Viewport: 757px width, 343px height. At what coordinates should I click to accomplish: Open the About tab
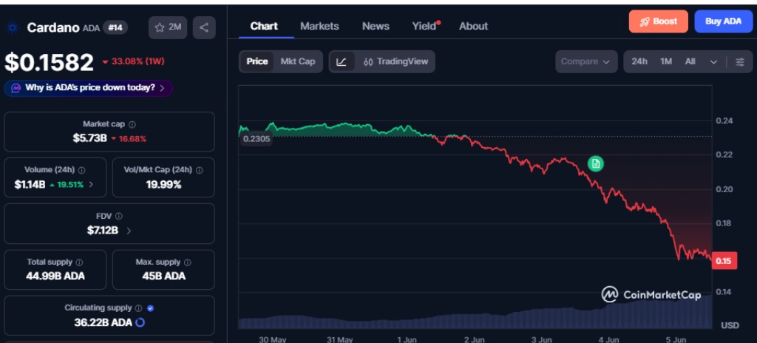coord(473,26)
